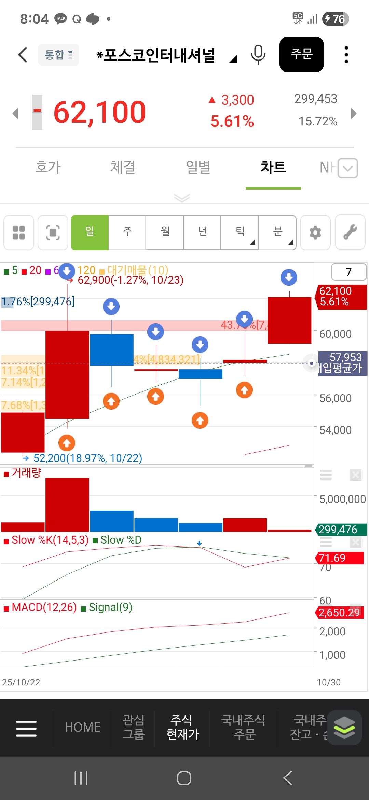
Task: Open chart settings gear icon
Action: [315, 233]
